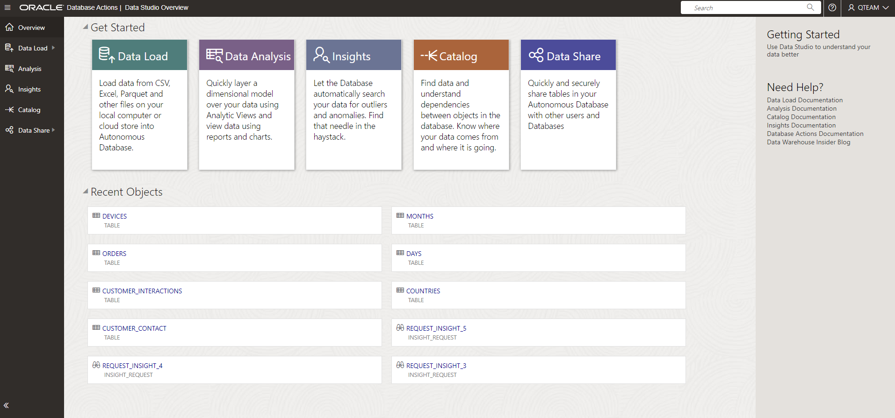Open help via question mark icon
Screen dimensions: 895x418
click(x=832, y=7)
